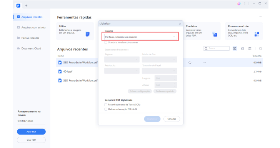Viewport: 280px width, 148px height.
Task: Click the Editar quick tool card
Action: 75,31
